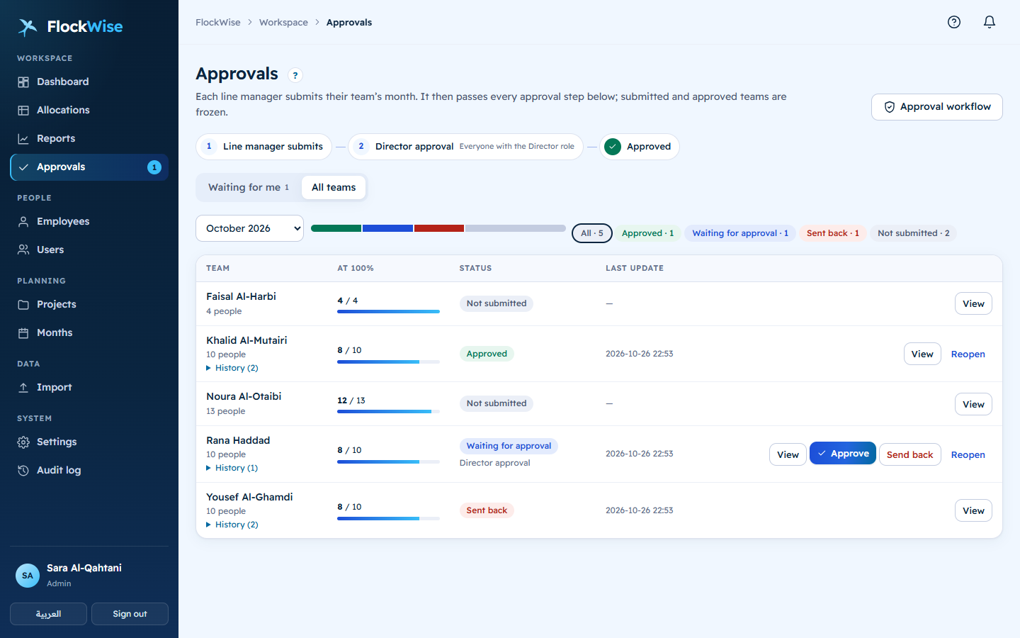Click blue segment of status bar
Screen dimensions: 1020x638
(387, 228)
